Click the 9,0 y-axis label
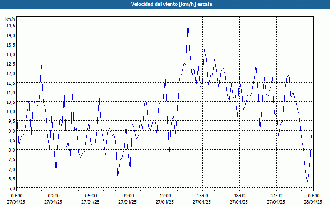Screen dimensions: 330x206 (x=12, y=131)
